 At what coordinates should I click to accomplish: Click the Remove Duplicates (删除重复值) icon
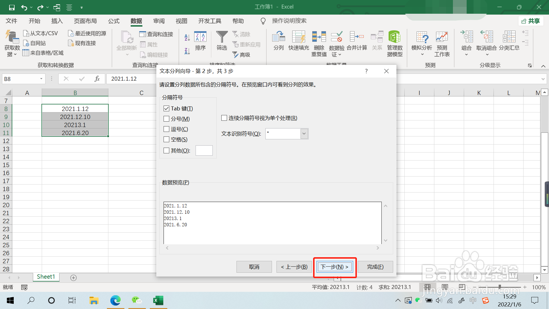pos(319,37)
